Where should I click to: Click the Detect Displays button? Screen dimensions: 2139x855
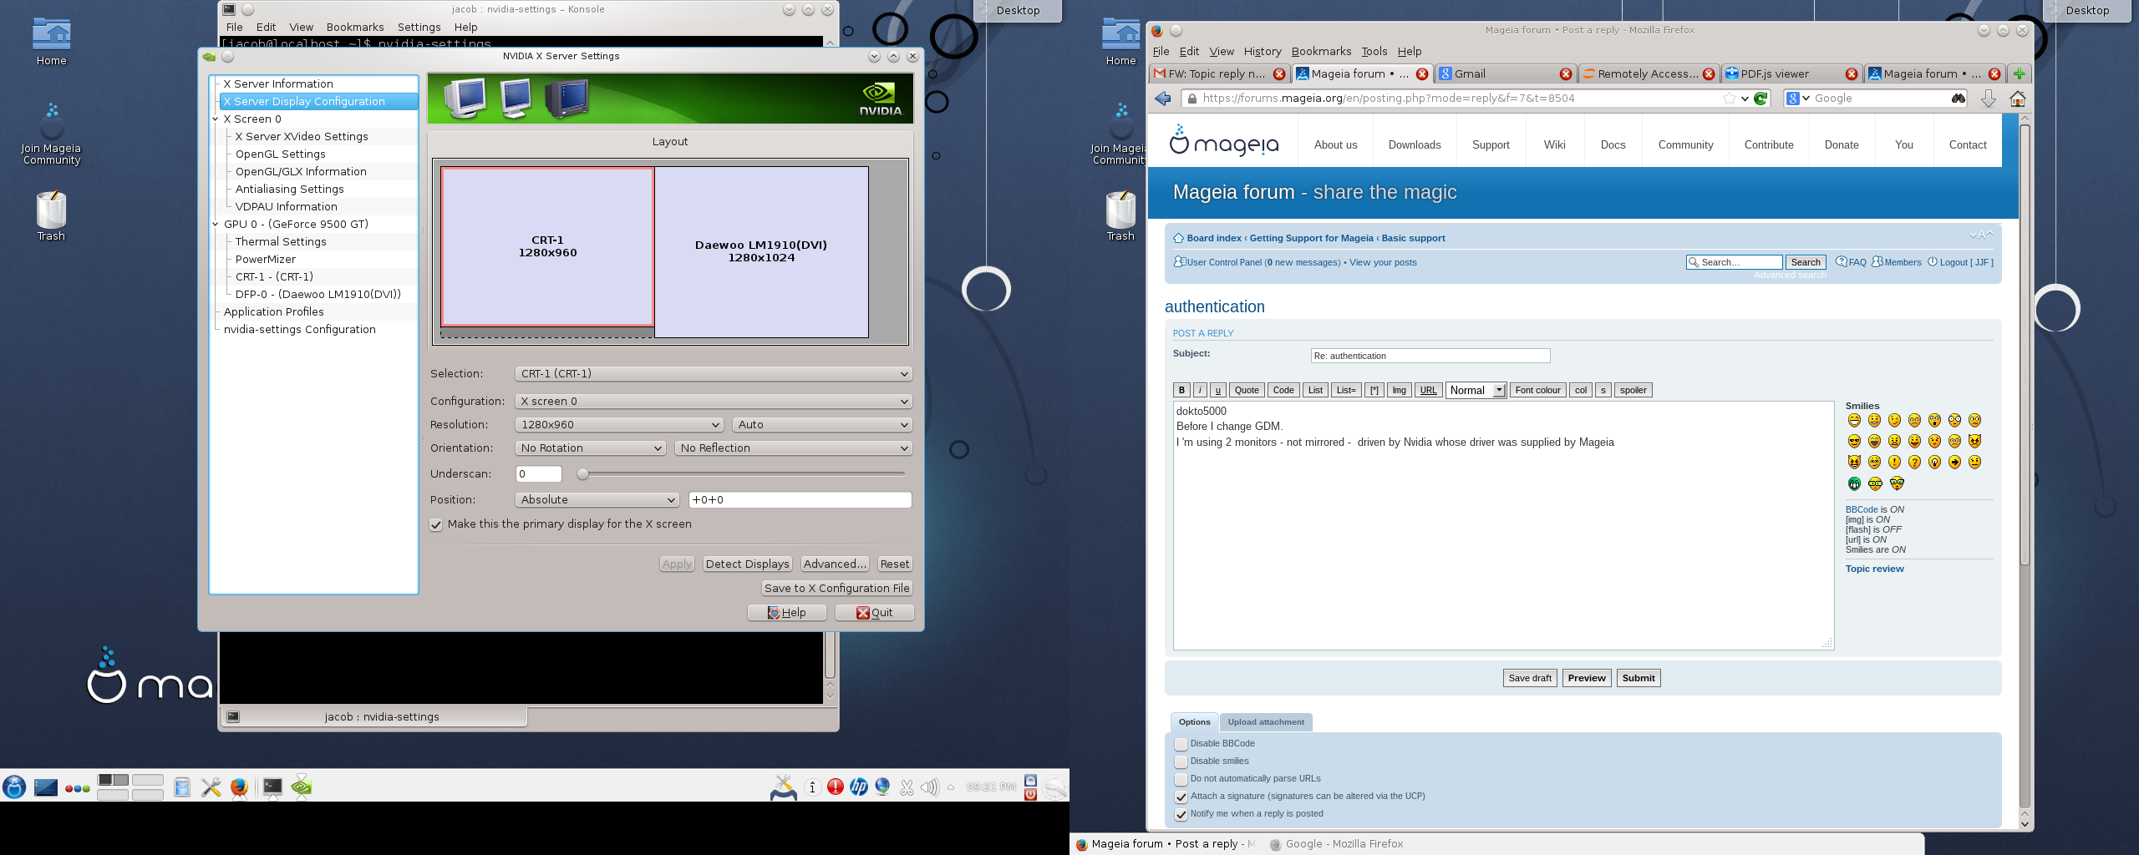747,564
